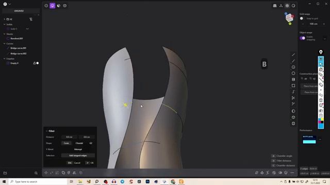Click the first fillet Distance field
The image size is (330, 185).
tap(69, 137)
